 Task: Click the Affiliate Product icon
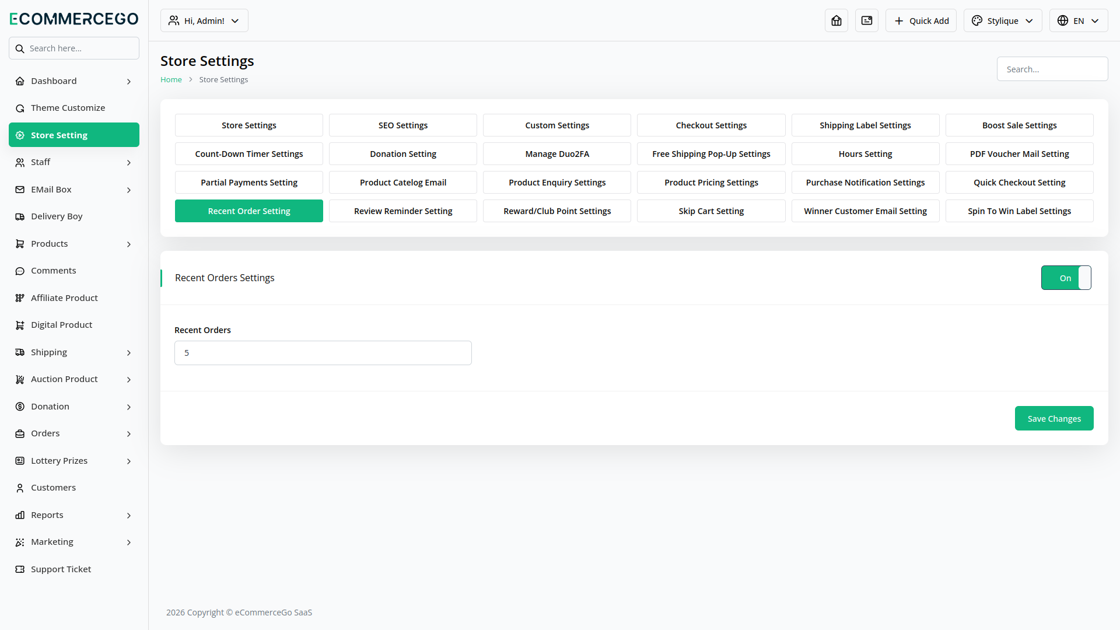pos(20,298)
